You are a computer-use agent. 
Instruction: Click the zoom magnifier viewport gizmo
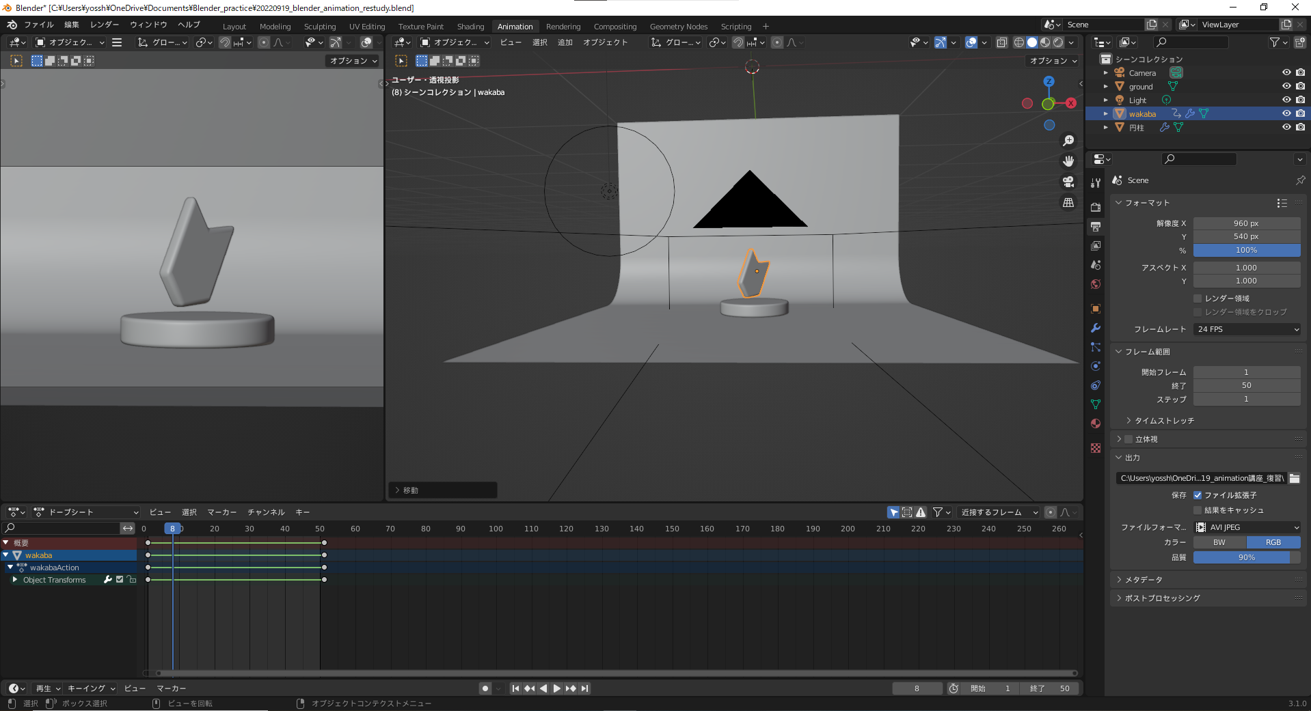coord(1068,141)
